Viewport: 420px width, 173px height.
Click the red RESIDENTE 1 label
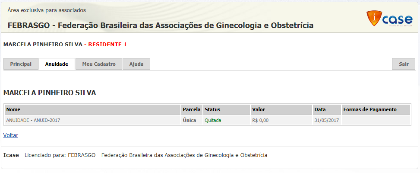107,44
